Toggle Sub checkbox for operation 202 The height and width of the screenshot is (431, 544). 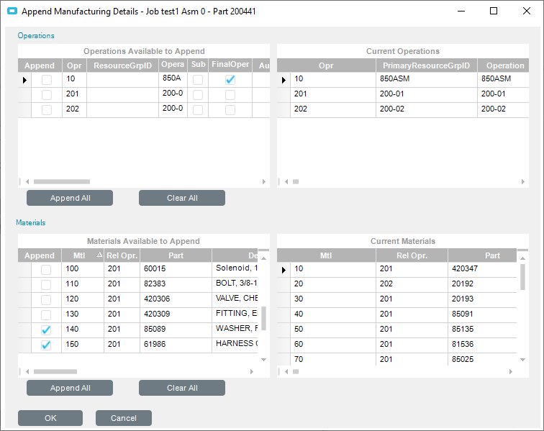(198, 110)
